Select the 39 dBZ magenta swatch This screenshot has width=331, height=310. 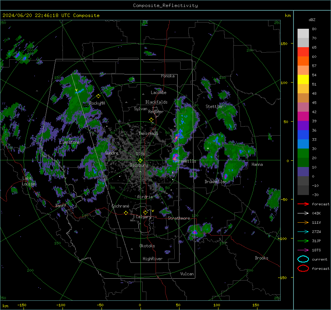tap(303, 116)
